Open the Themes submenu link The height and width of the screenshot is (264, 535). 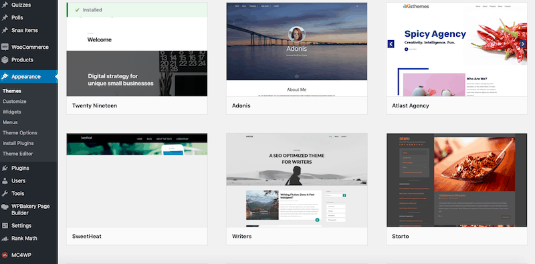click(x=12, y=91)
